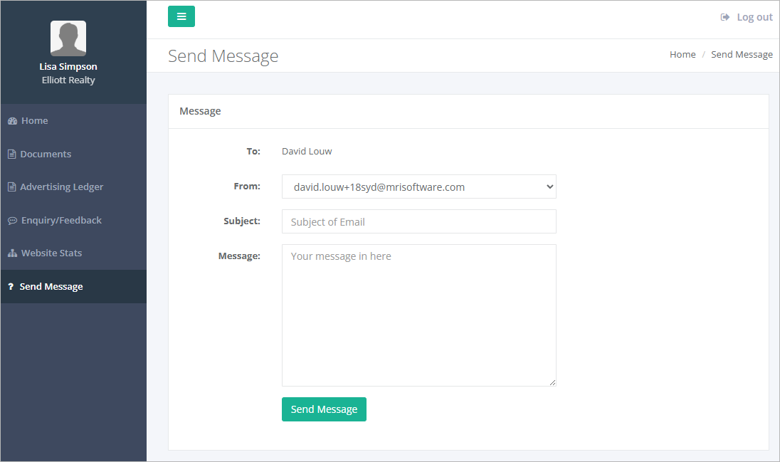
Task: Focus the Subject of Email field
Action: [419, 221]
